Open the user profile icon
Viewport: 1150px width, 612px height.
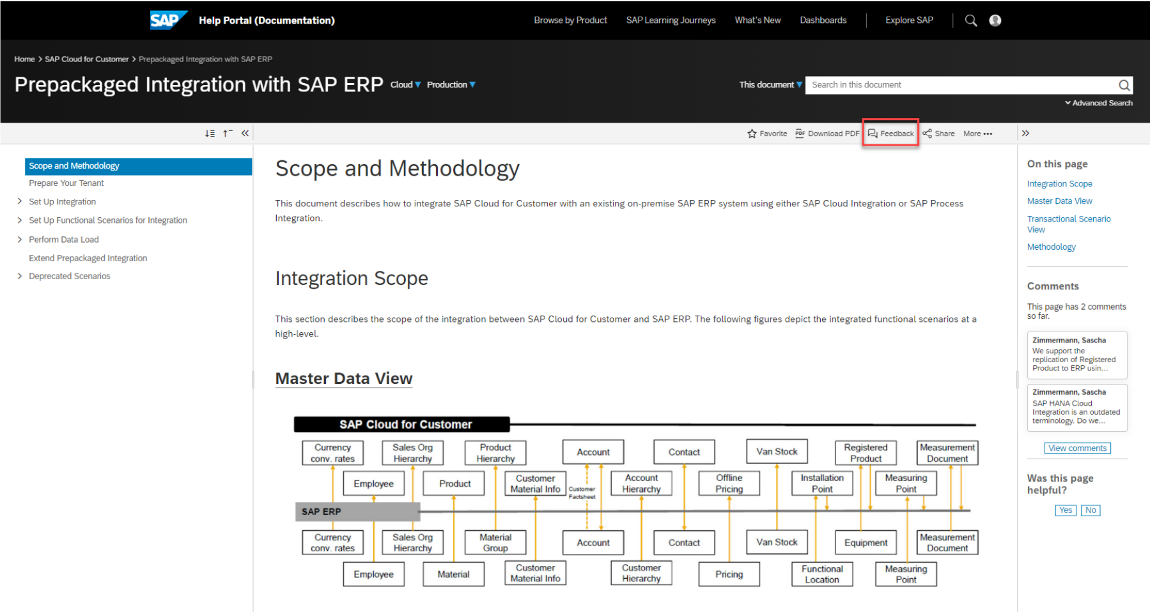pos(995,20)
